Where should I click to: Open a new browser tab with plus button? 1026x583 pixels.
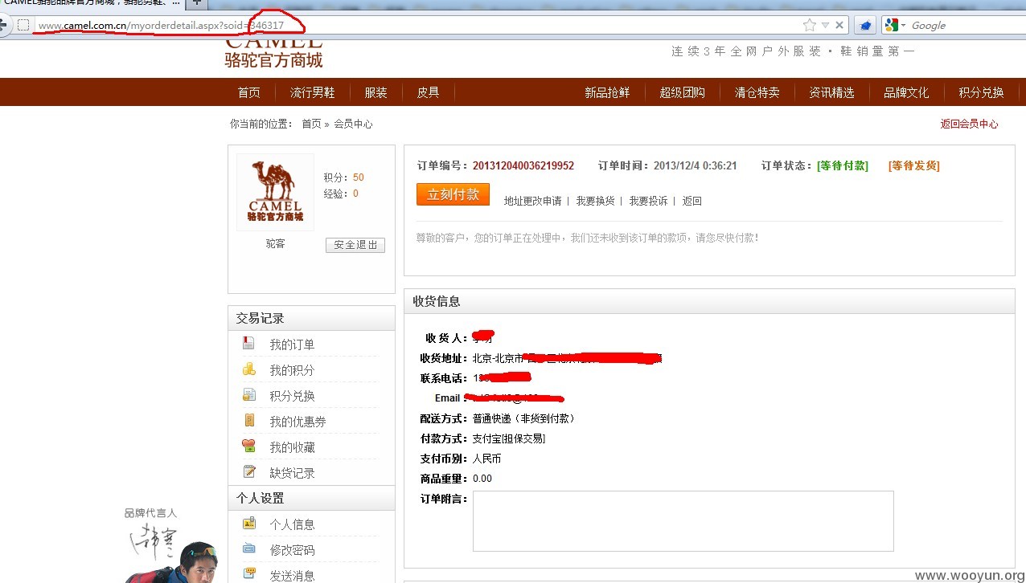click(x=196, y=3)
